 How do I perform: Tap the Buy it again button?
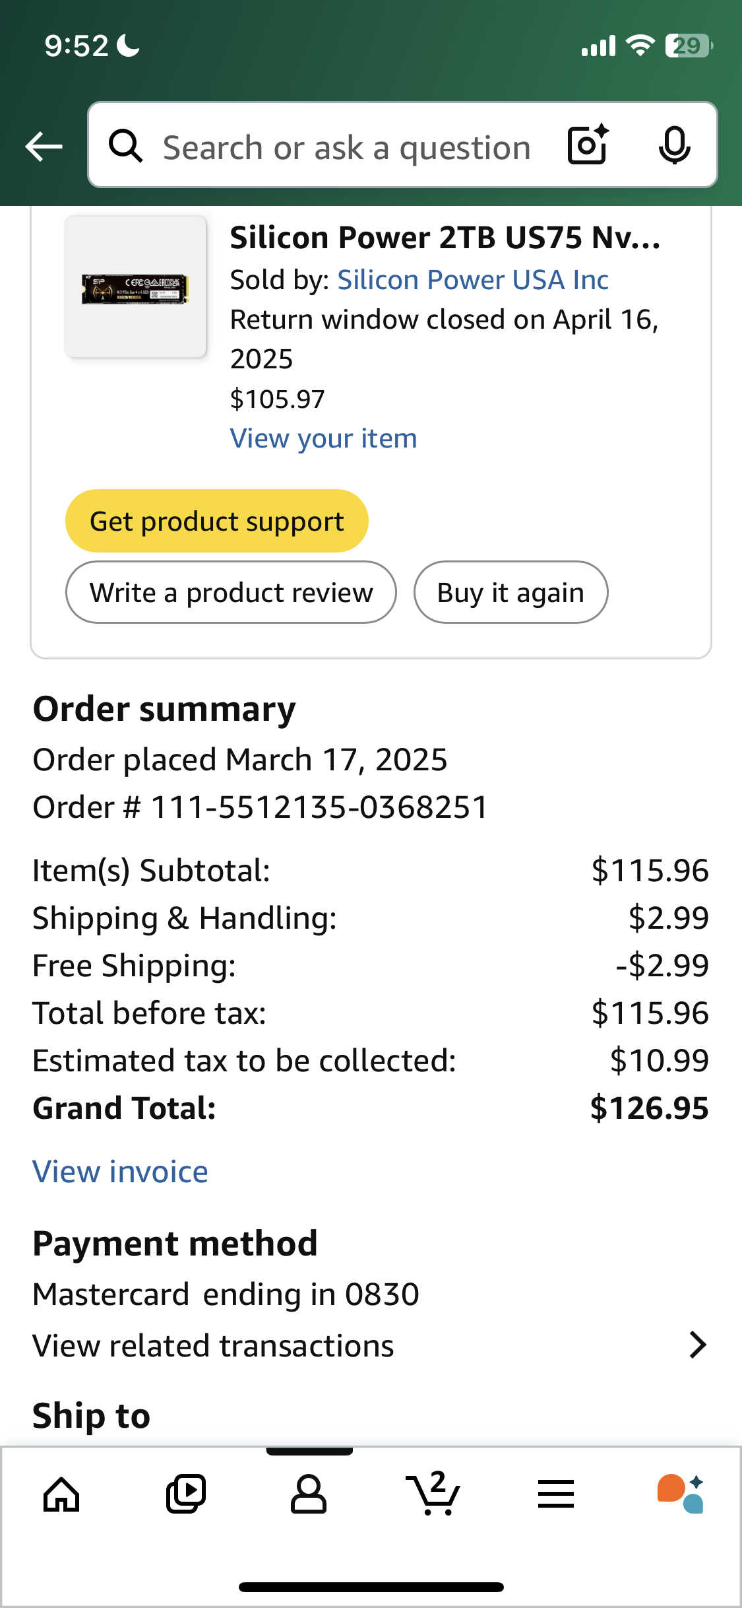coord(510,592)
